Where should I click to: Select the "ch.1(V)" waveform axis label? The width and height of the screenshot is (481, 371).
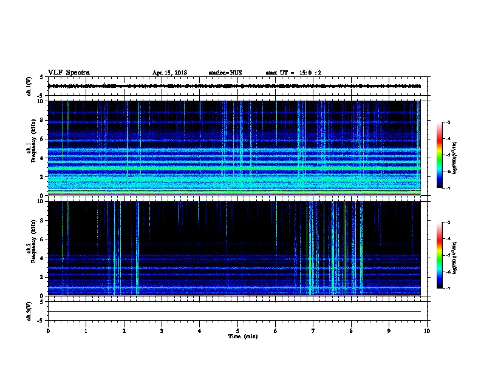29,86
